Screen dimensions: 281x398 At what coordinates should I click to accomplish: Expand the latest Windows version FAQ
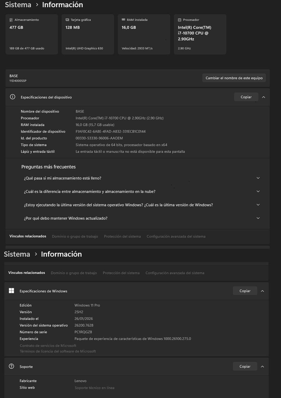click(258, 205)
